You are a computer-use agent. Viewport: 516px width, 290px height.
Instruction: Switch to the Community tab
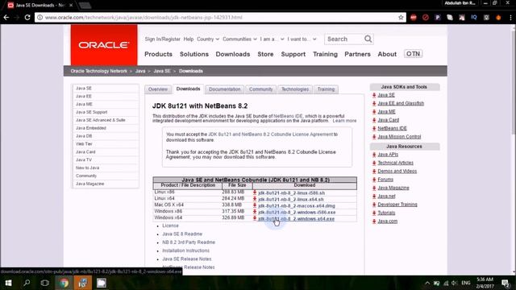(x=260, y=89)
